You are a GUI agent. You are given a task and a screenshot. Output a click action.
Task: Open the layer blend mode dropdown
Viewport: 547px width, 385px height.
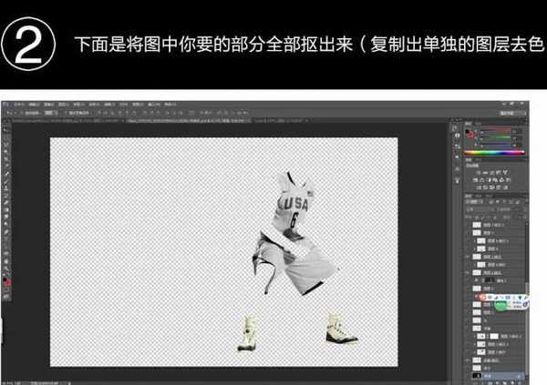click(483, 208)
